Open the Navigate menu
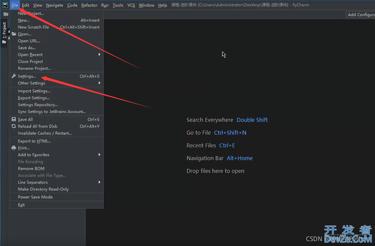Image resolution: width=375 pixels, height=246 pixels. (x=54, y=5)
